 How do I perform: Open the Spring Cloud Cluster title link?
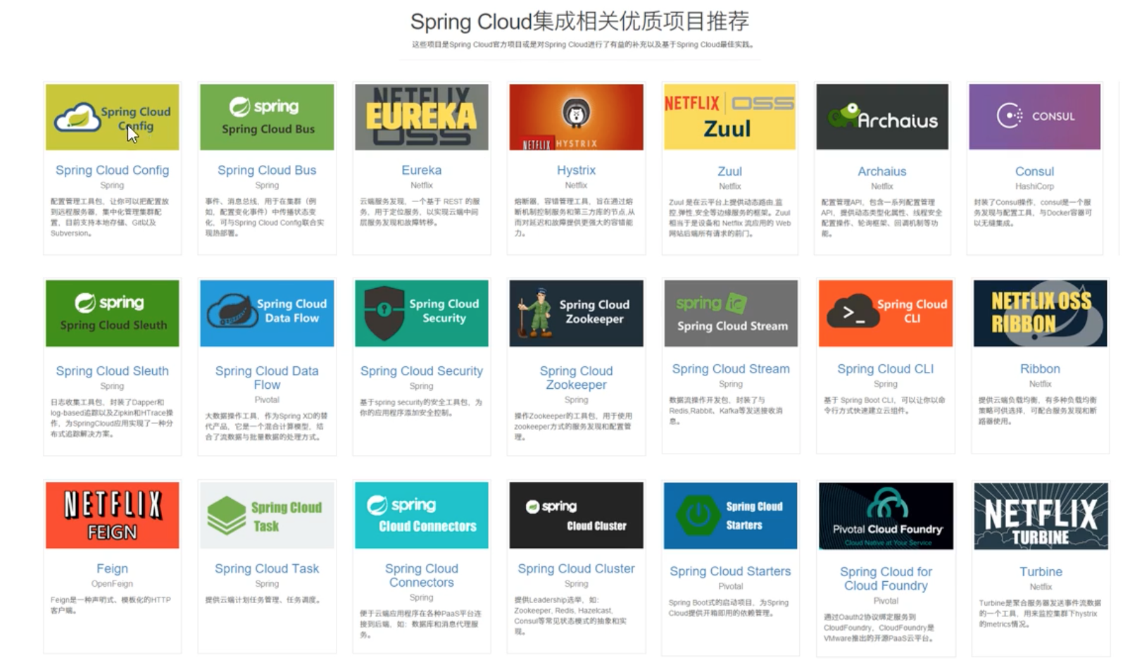pos(576,568)
